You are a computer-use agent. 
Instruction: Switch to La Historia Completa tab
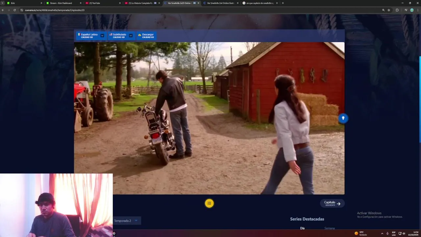142,3
